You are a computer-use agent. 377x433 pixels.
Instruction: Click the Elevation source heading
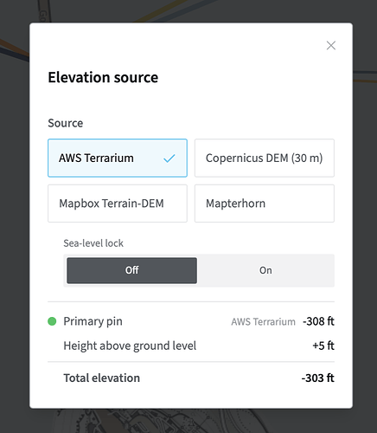103,77
